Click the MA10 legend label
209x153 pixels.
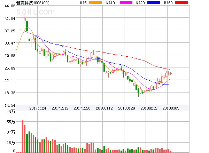click(110, 3)
